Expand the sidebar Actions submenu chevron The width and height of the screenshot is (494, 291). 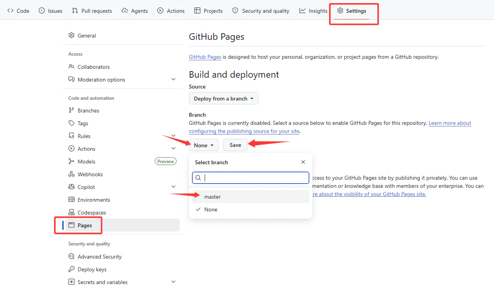[x=173, y=149]
